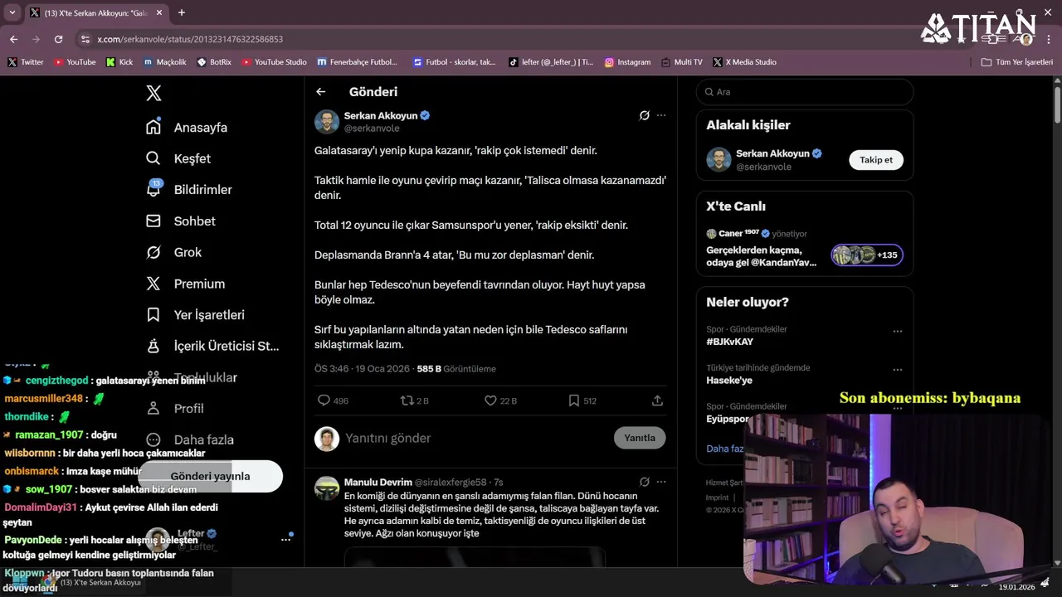Open Manulu Devrim's profile name

[x=378, y=482]
